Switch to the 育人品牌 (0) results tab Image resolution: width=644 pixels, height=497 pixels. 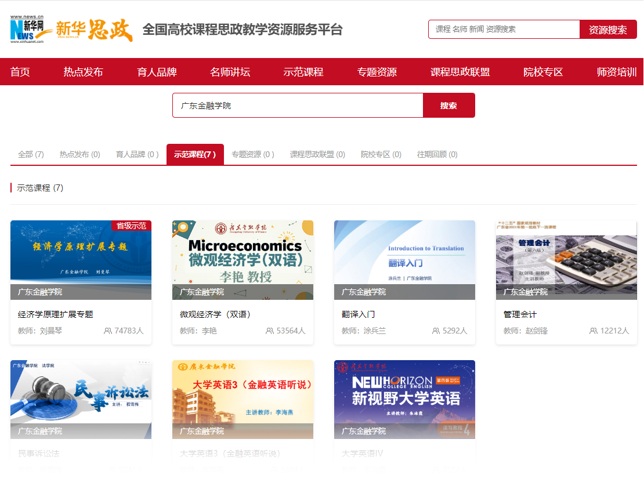(137, 154)
